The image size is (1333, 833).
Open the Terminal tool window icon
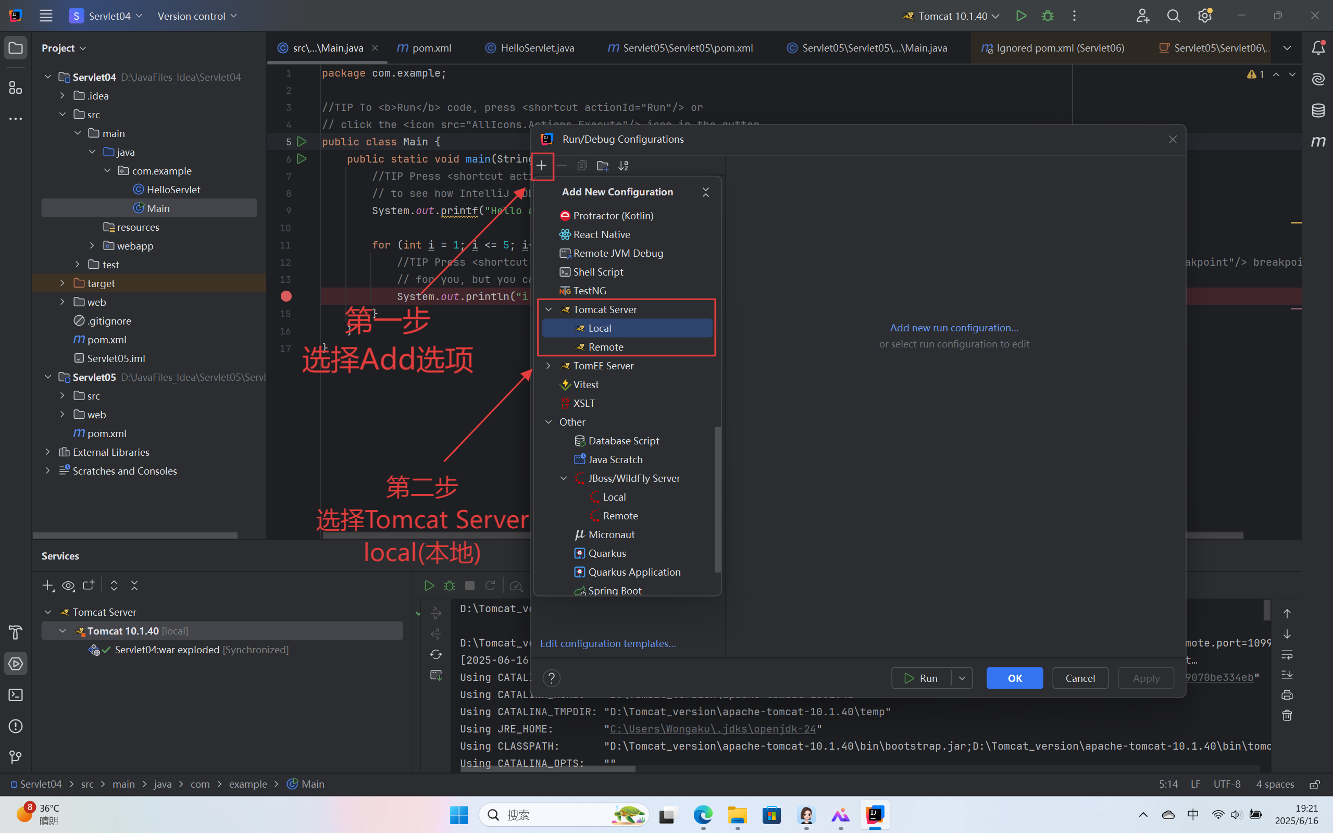(x=16, y=695)
